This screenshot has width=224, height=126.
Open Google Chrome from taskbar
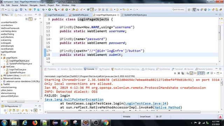[65, 123]
